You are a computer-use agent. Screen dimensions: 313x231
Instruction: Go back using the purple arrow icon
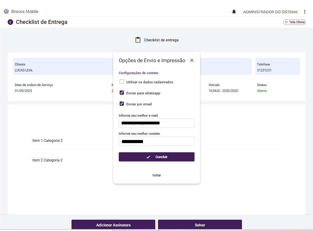pos(10,22)
